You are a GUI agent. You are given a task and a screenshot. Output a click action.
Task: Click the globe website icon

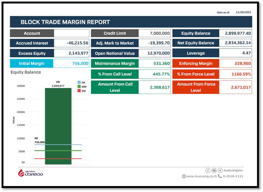(184, 176)
